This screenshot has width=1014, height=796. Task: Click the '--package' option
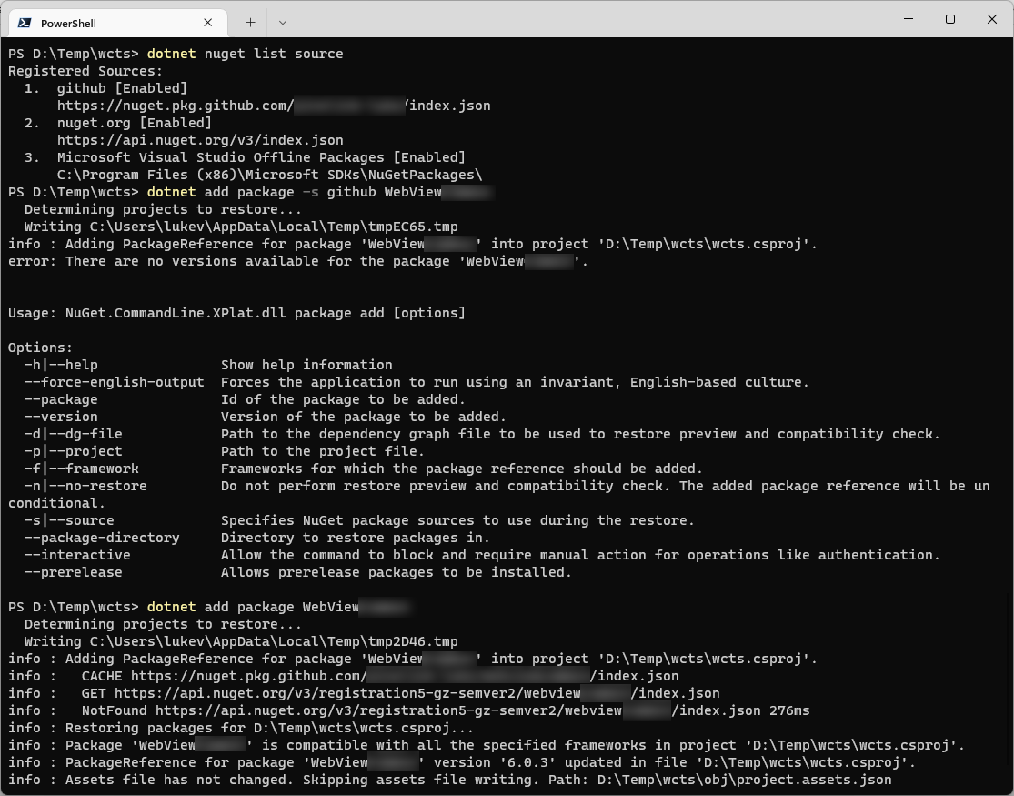pos(61,399)
